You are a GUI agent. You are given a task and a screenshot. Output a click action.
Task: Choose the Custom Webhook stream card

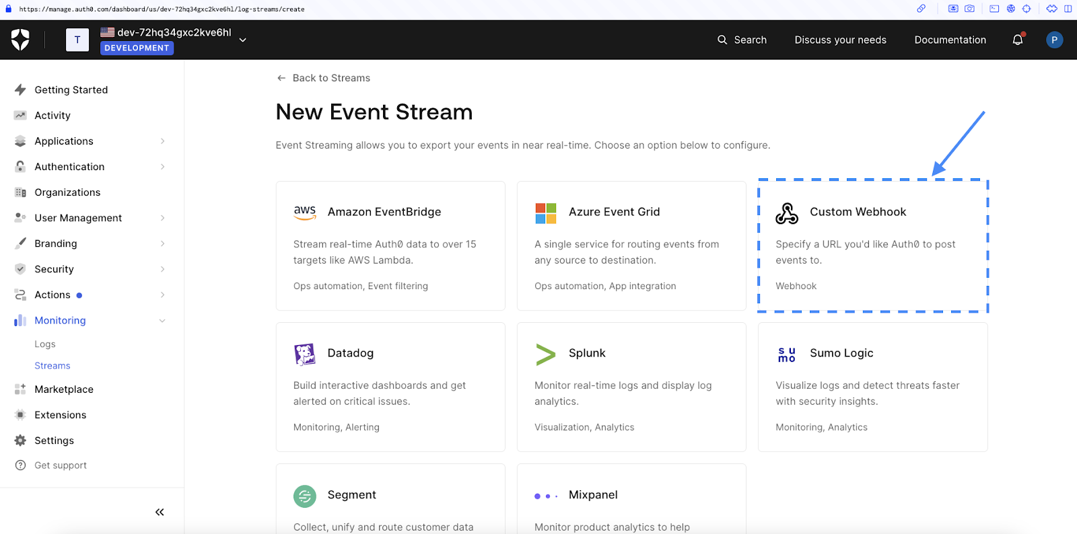[873, 245]
